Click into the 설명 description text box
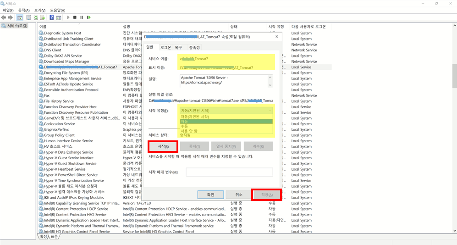The height and width of the screenshot is (245, 457). tap(224, 81)
